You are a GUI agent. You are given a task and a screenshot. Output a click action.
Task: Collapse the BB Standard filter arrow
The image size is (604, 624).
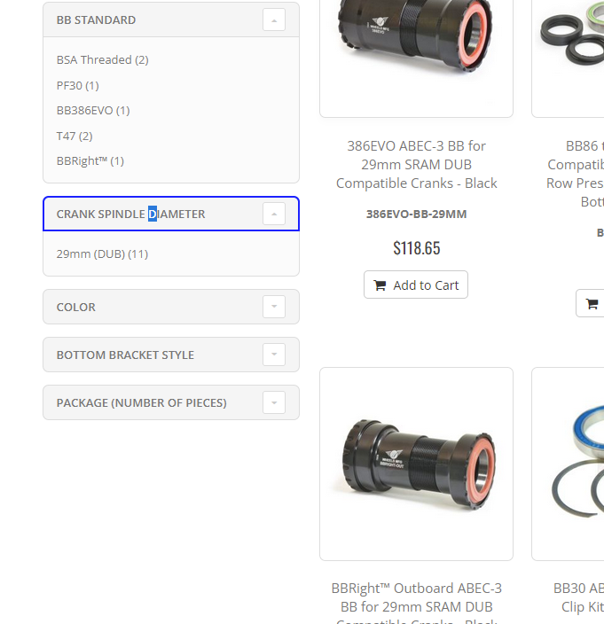point(274,19)
